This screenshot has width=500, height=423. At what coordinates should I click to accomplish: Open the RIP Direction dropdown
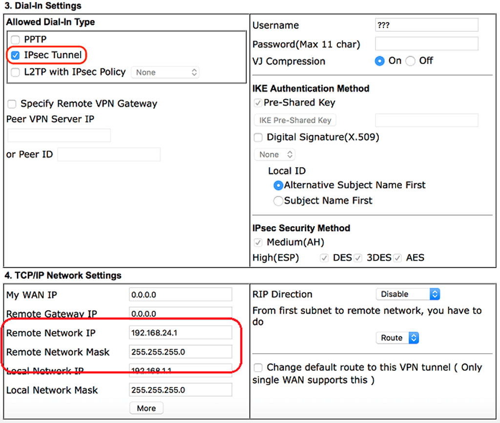point(408,294)
